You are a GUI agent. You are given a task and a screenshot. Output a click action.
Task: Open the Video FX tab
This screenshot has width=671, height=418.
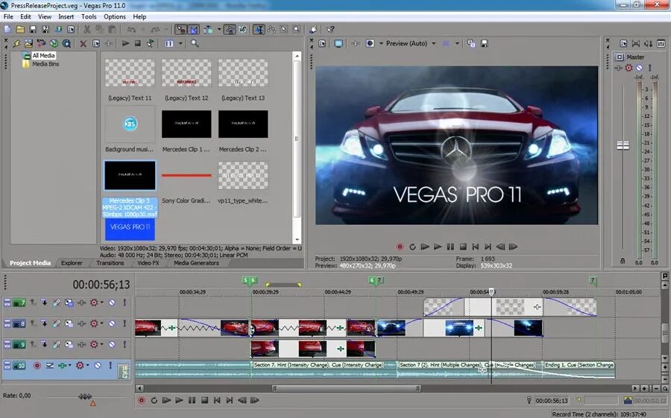point(148,263)
